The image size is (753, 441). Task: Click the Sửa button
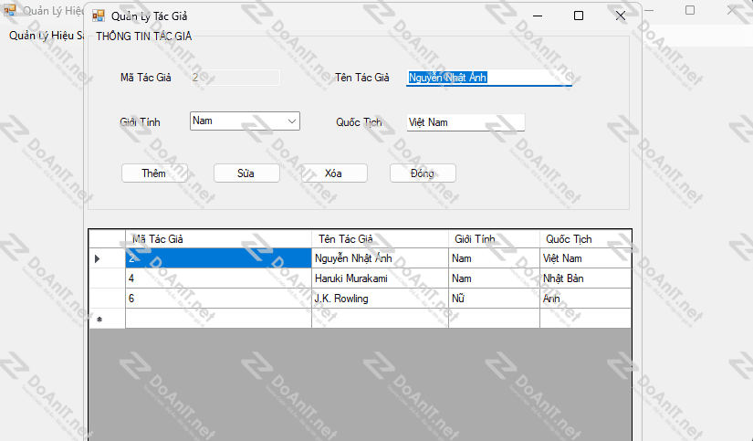tap(246, 173)
